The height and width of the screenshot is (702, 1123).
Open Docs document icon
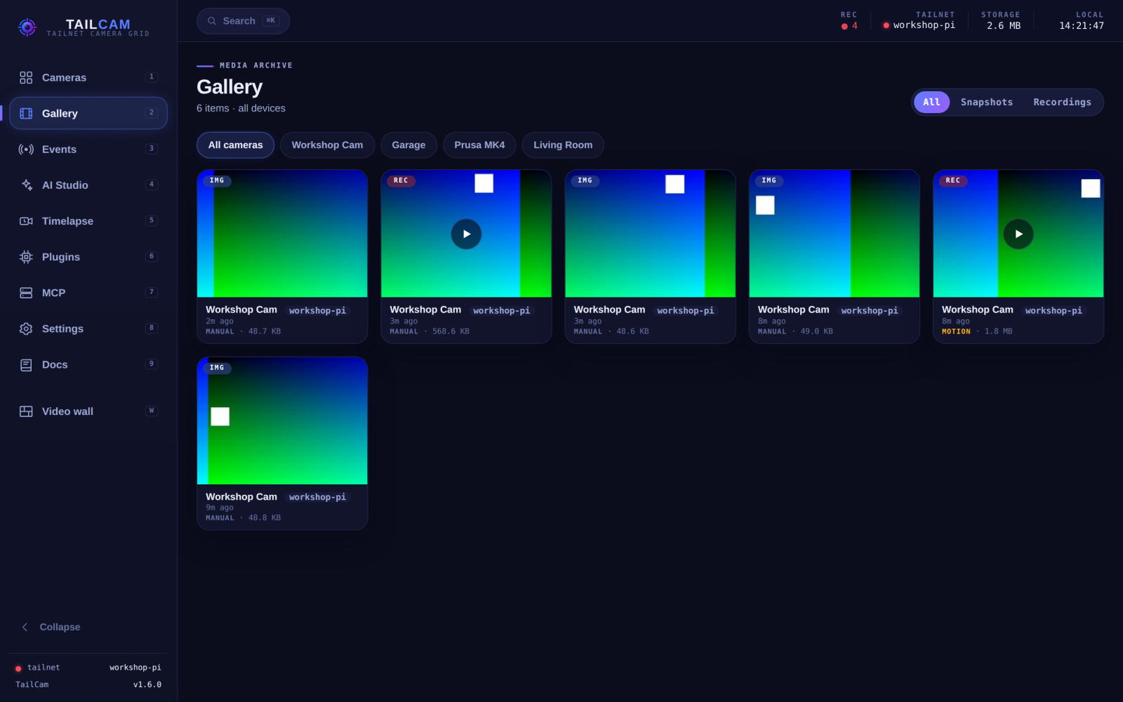coord(26,364)
